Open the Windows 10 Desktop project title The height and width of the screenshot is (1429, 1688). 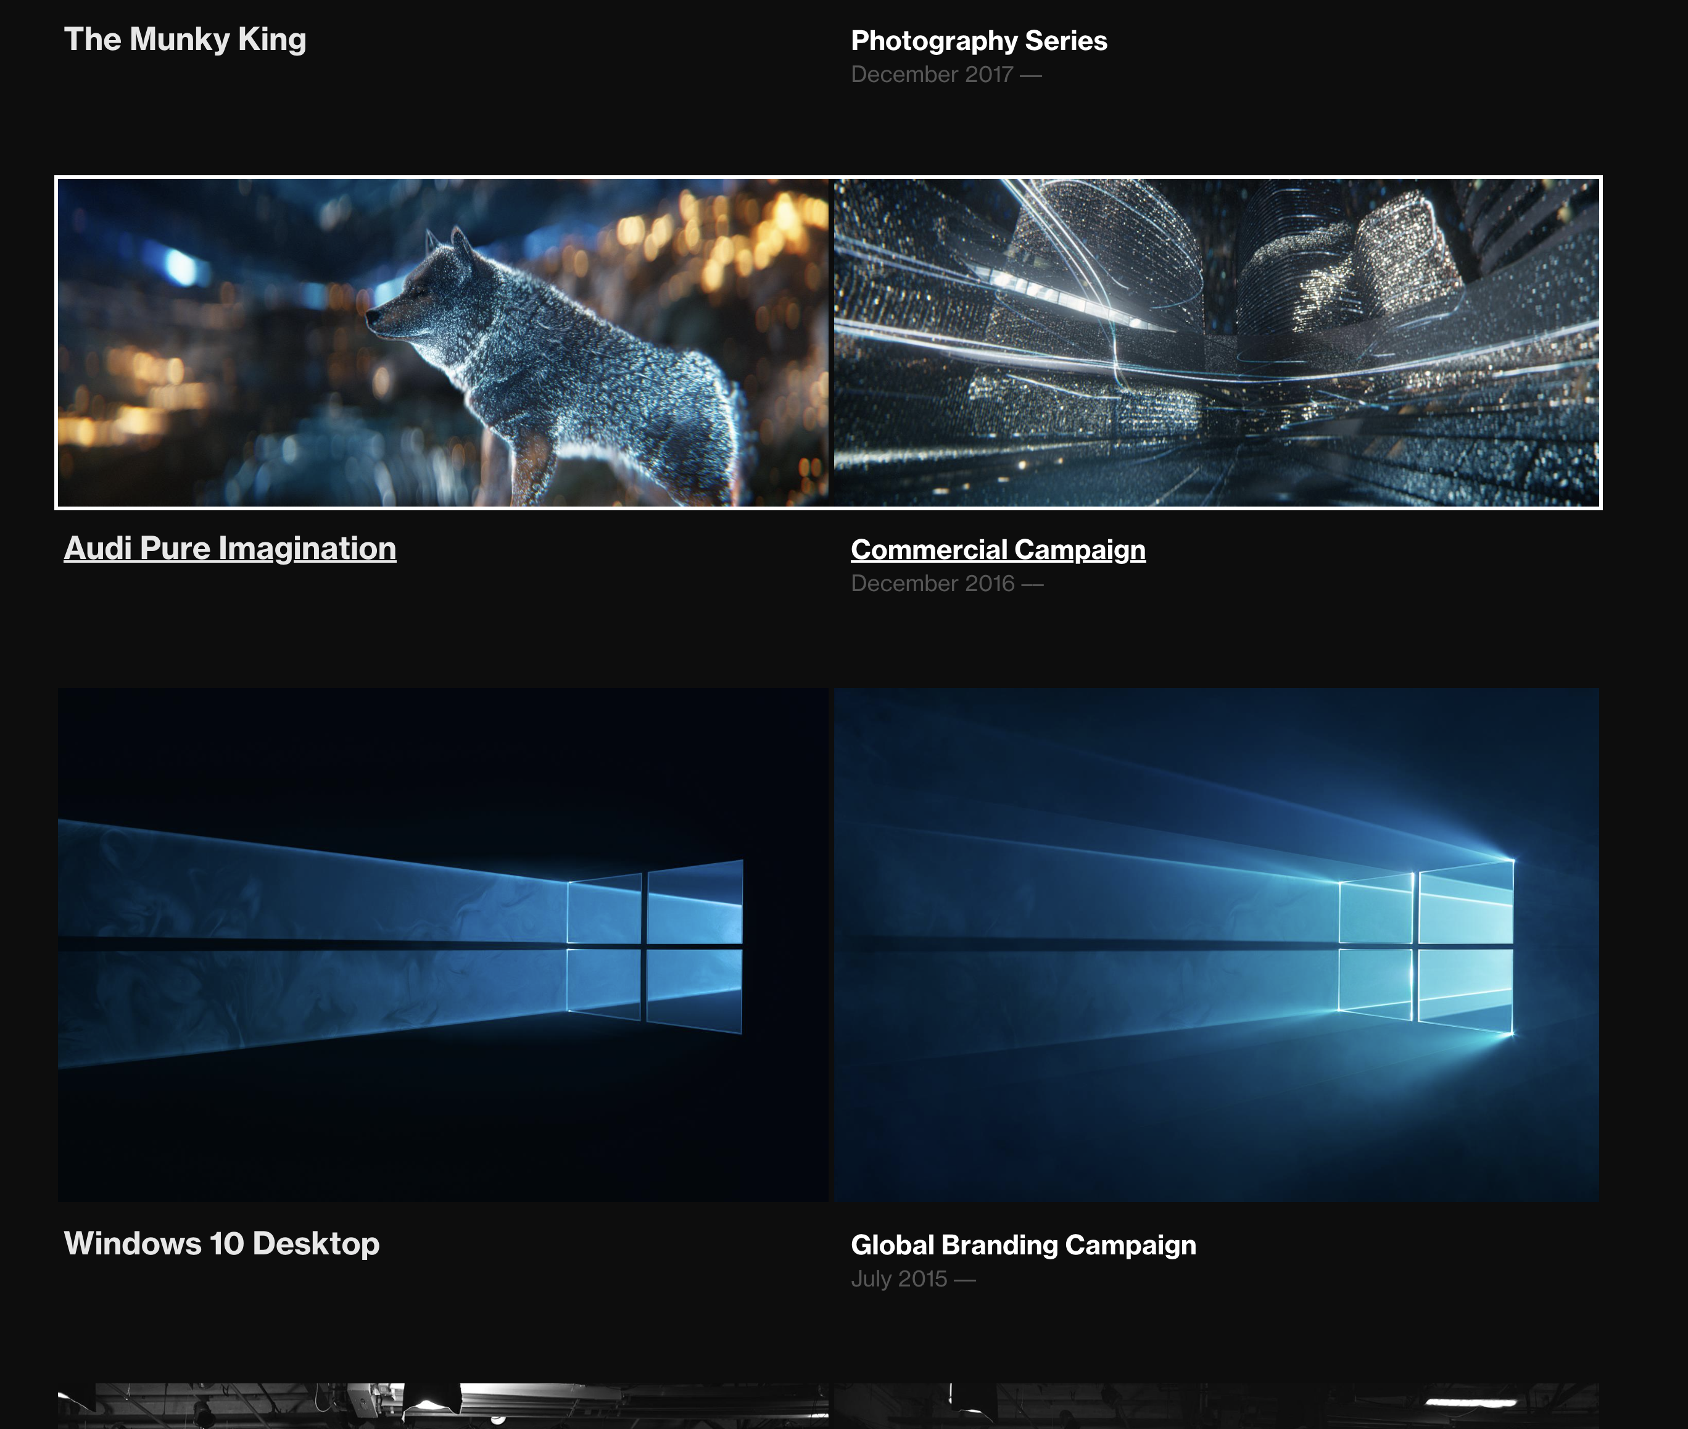(222, 1243)
